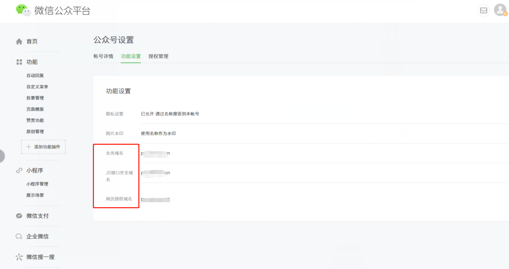Switch to the 帐号详情 tab
Screen dimensions: 509x269
(x=103, y=56)
